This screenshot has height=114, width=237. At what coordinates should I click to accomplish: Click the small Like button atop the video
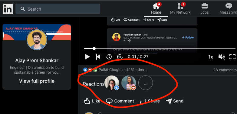click(116, 20)
